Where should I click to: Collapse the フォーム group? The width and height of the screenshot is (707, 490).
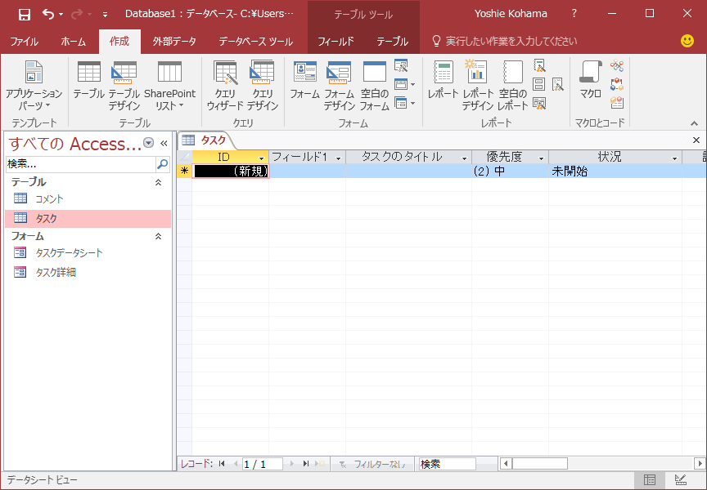click(158, 236)
